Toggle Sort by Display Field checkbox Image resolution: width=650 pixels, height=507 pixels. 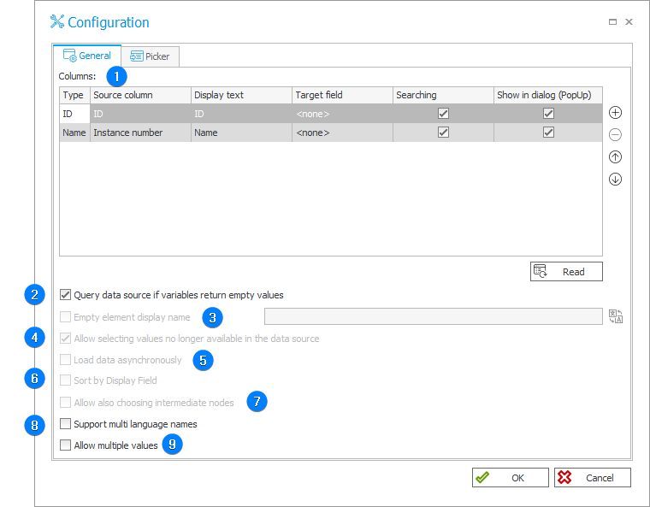pos(66,380)
